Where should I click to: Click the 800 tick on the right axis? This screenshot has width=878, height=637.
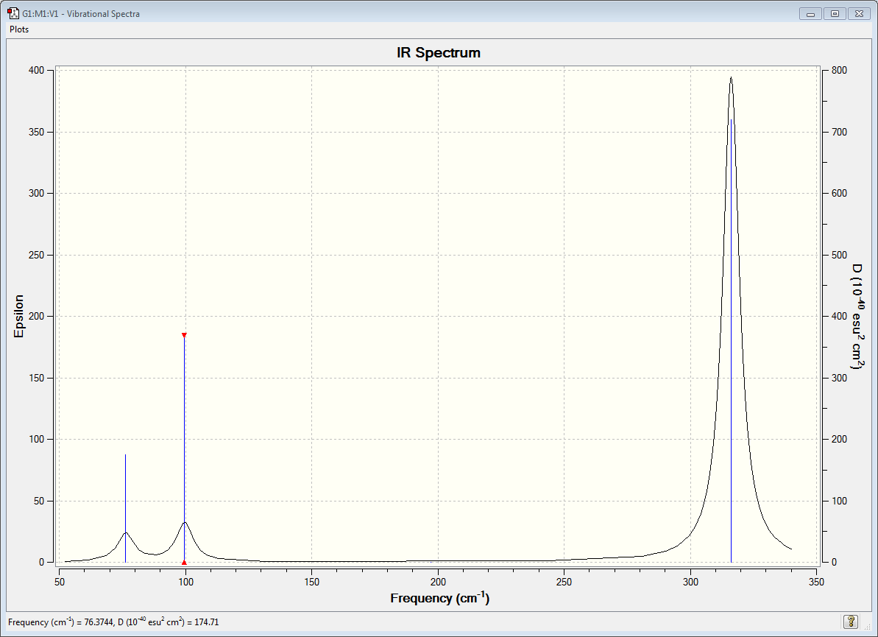[x=840, y=70]
